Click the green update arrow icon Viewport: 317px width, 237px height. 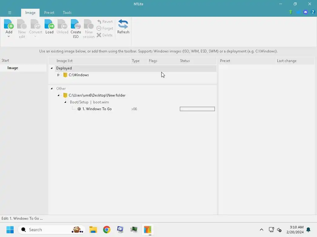[x=291, y=12]
